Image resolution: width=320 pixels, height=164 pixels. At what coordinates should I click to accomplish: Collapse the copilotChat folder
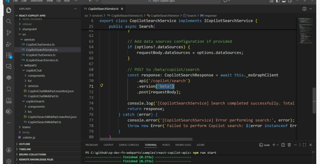34,71
